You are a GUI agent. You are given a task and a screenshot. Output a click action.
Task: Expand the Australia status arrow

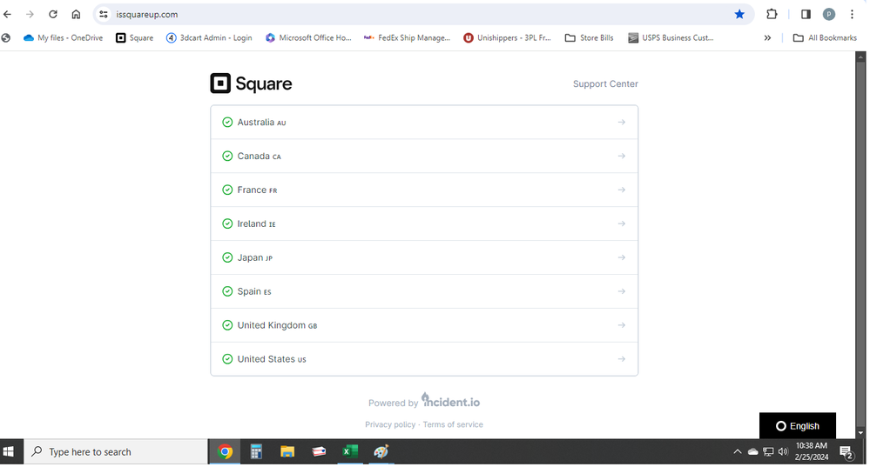pos(621,123)
